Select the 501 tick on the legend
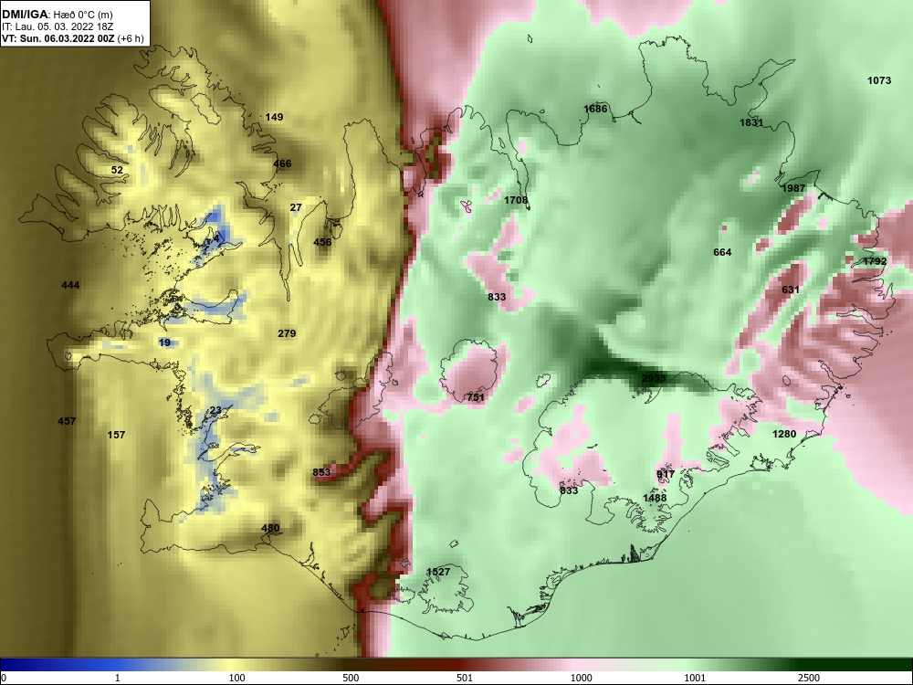 (x=465, y=678)
